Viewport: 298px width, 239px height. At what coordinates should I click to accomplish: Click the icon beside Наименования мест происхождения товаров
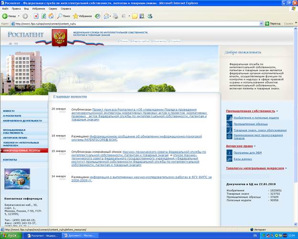[230, 136]
